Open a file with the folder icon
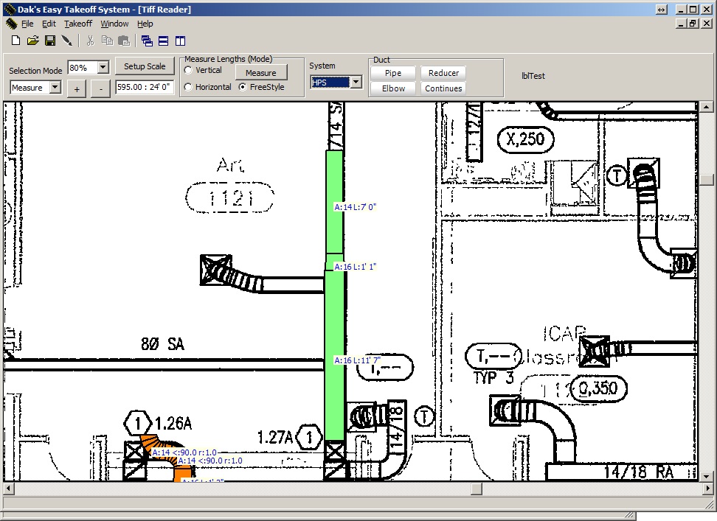Screen dimensions: 717x521 click(33, 41)
